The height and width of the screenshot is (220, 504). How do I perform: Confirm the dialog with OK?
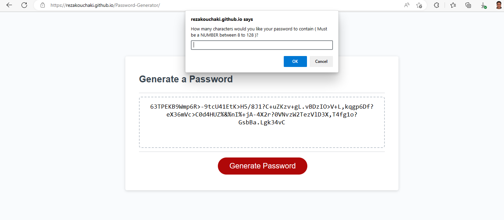[295, 61]
